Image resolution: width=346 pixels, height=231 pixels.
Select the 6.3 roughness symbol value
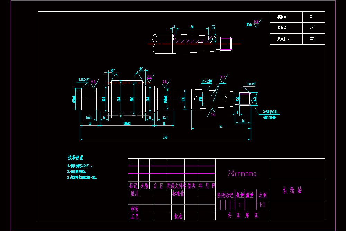[x=256, y=22]
